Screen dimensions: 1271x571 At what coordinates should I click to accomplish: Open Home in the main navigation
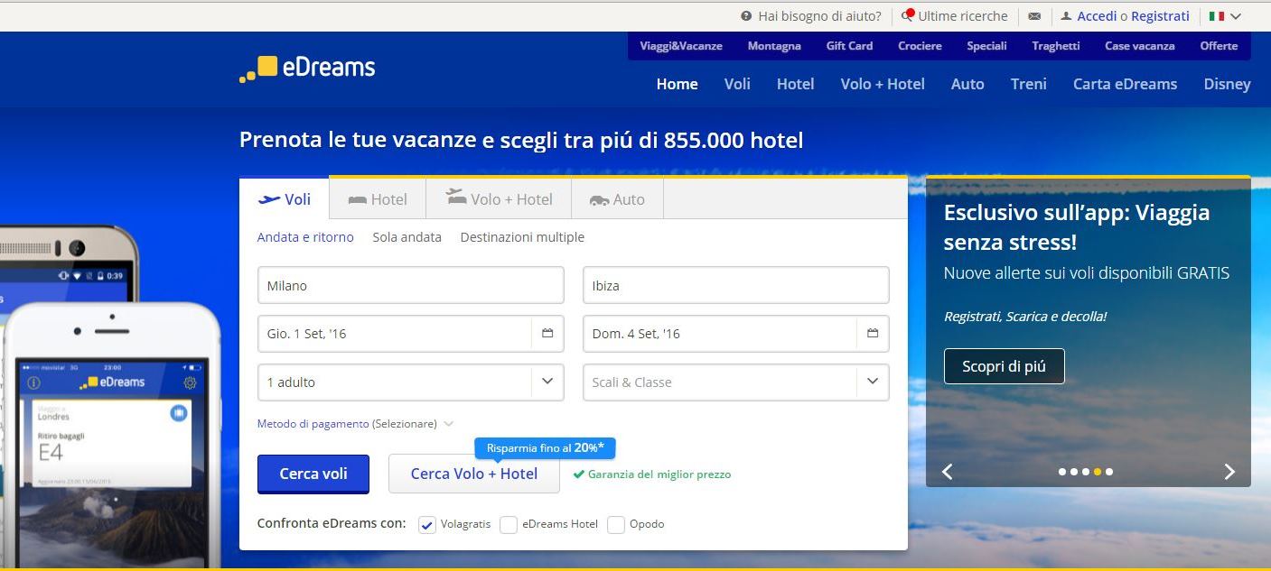677,84
